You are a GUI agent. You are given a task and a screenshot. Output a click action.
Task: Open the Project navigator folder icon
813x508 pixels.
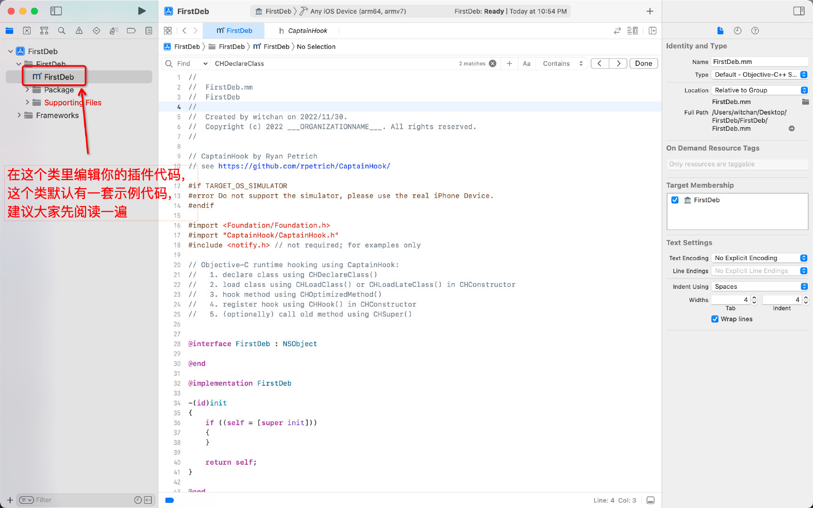9,31
